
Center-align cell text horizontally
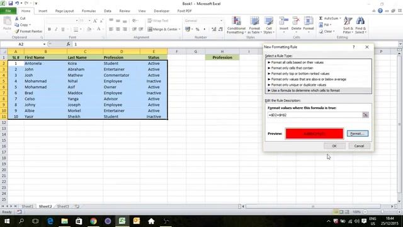click(x=118, y=30)
